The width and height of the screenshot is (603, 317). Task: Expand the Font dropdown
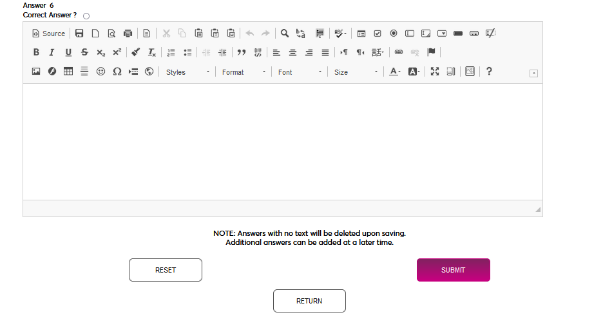tap(300, 72)
